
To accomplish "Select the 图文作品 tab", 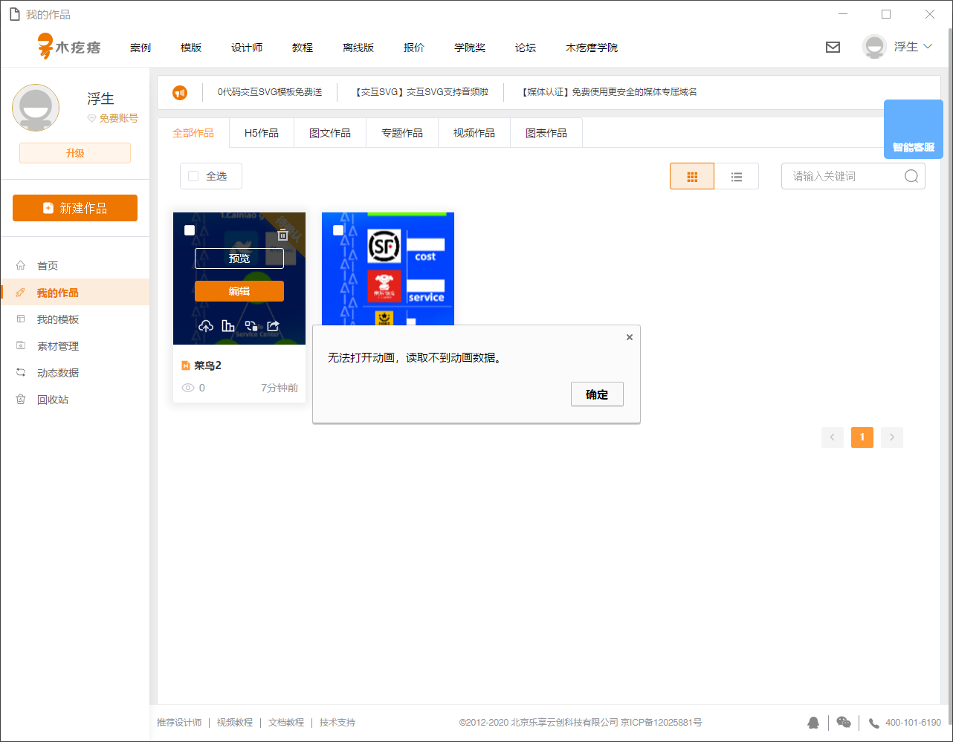I will pos(330,133).
